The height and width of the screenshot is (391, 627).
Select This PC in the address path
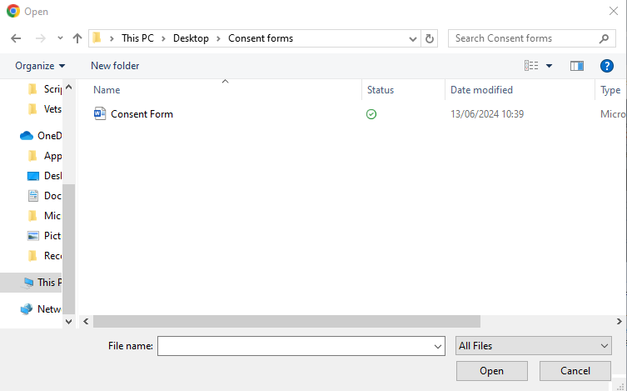pyautogui.click(x=137, y=38)
